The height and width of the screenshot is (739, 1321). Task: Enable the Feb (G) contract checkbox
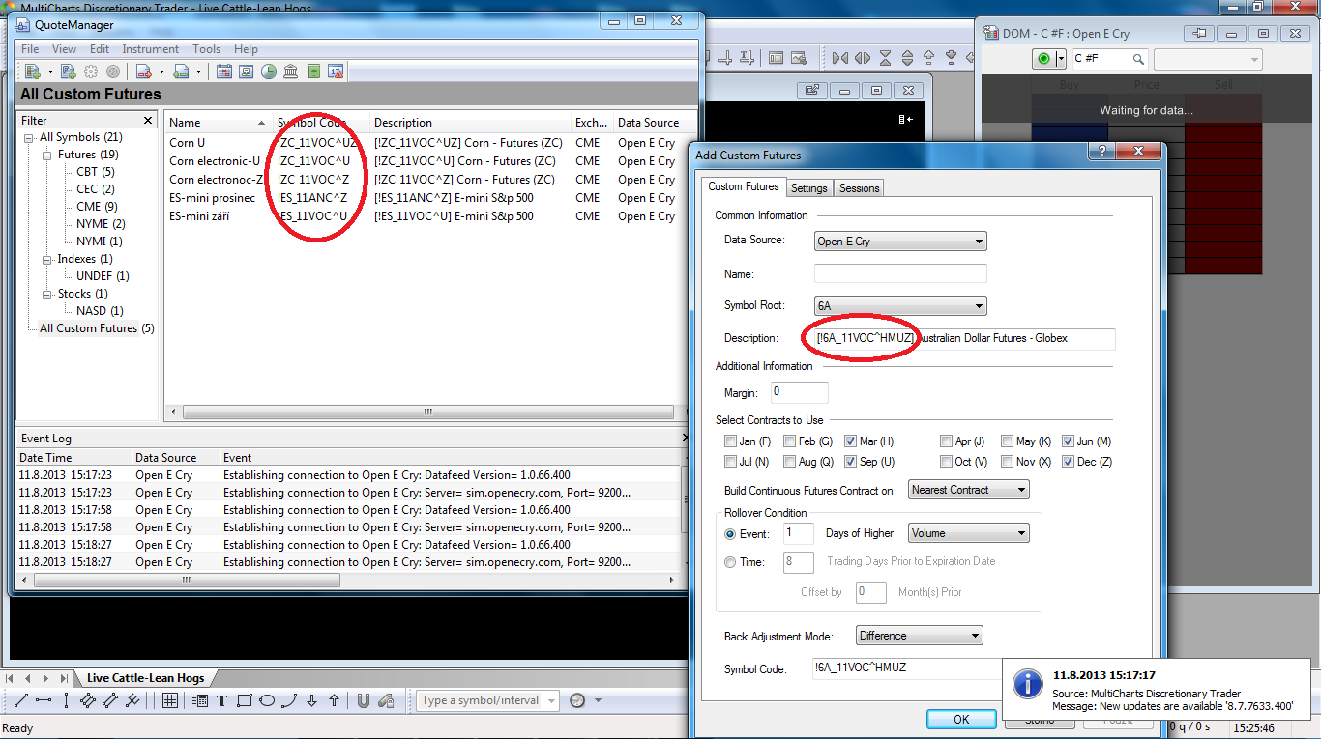click(x=791, y=441)
